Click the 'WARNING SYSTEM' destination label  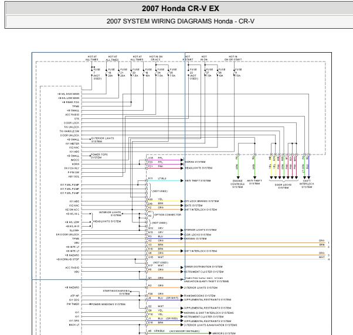coord(195,239)
